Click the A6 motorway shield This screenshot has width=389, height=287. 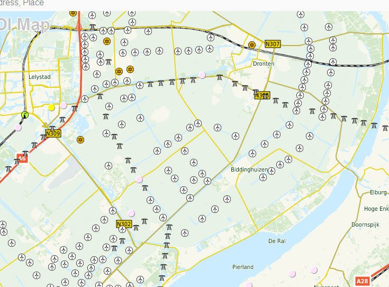point(22,158)
